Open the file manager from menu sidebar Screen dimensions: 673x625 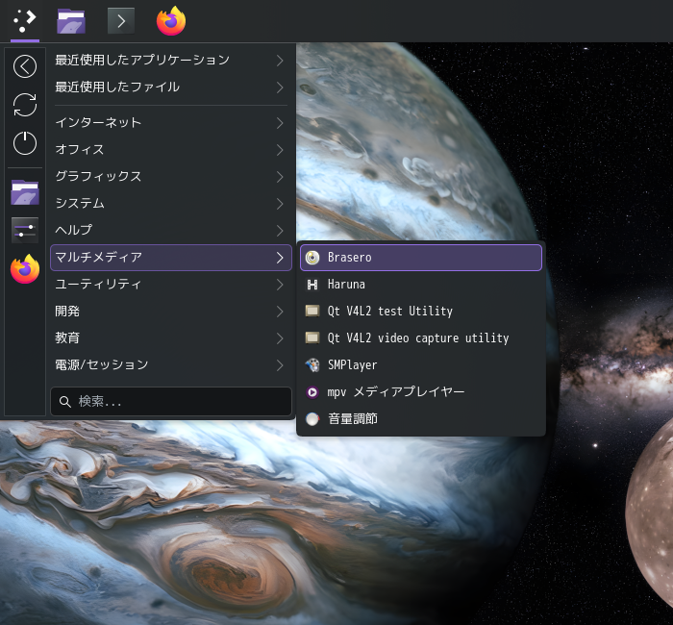25,192
